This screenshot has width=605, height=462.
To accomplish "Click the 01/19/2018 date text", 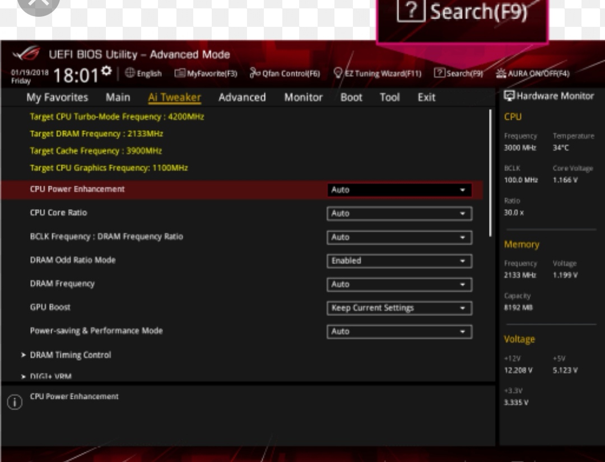I will pos(30,72).
